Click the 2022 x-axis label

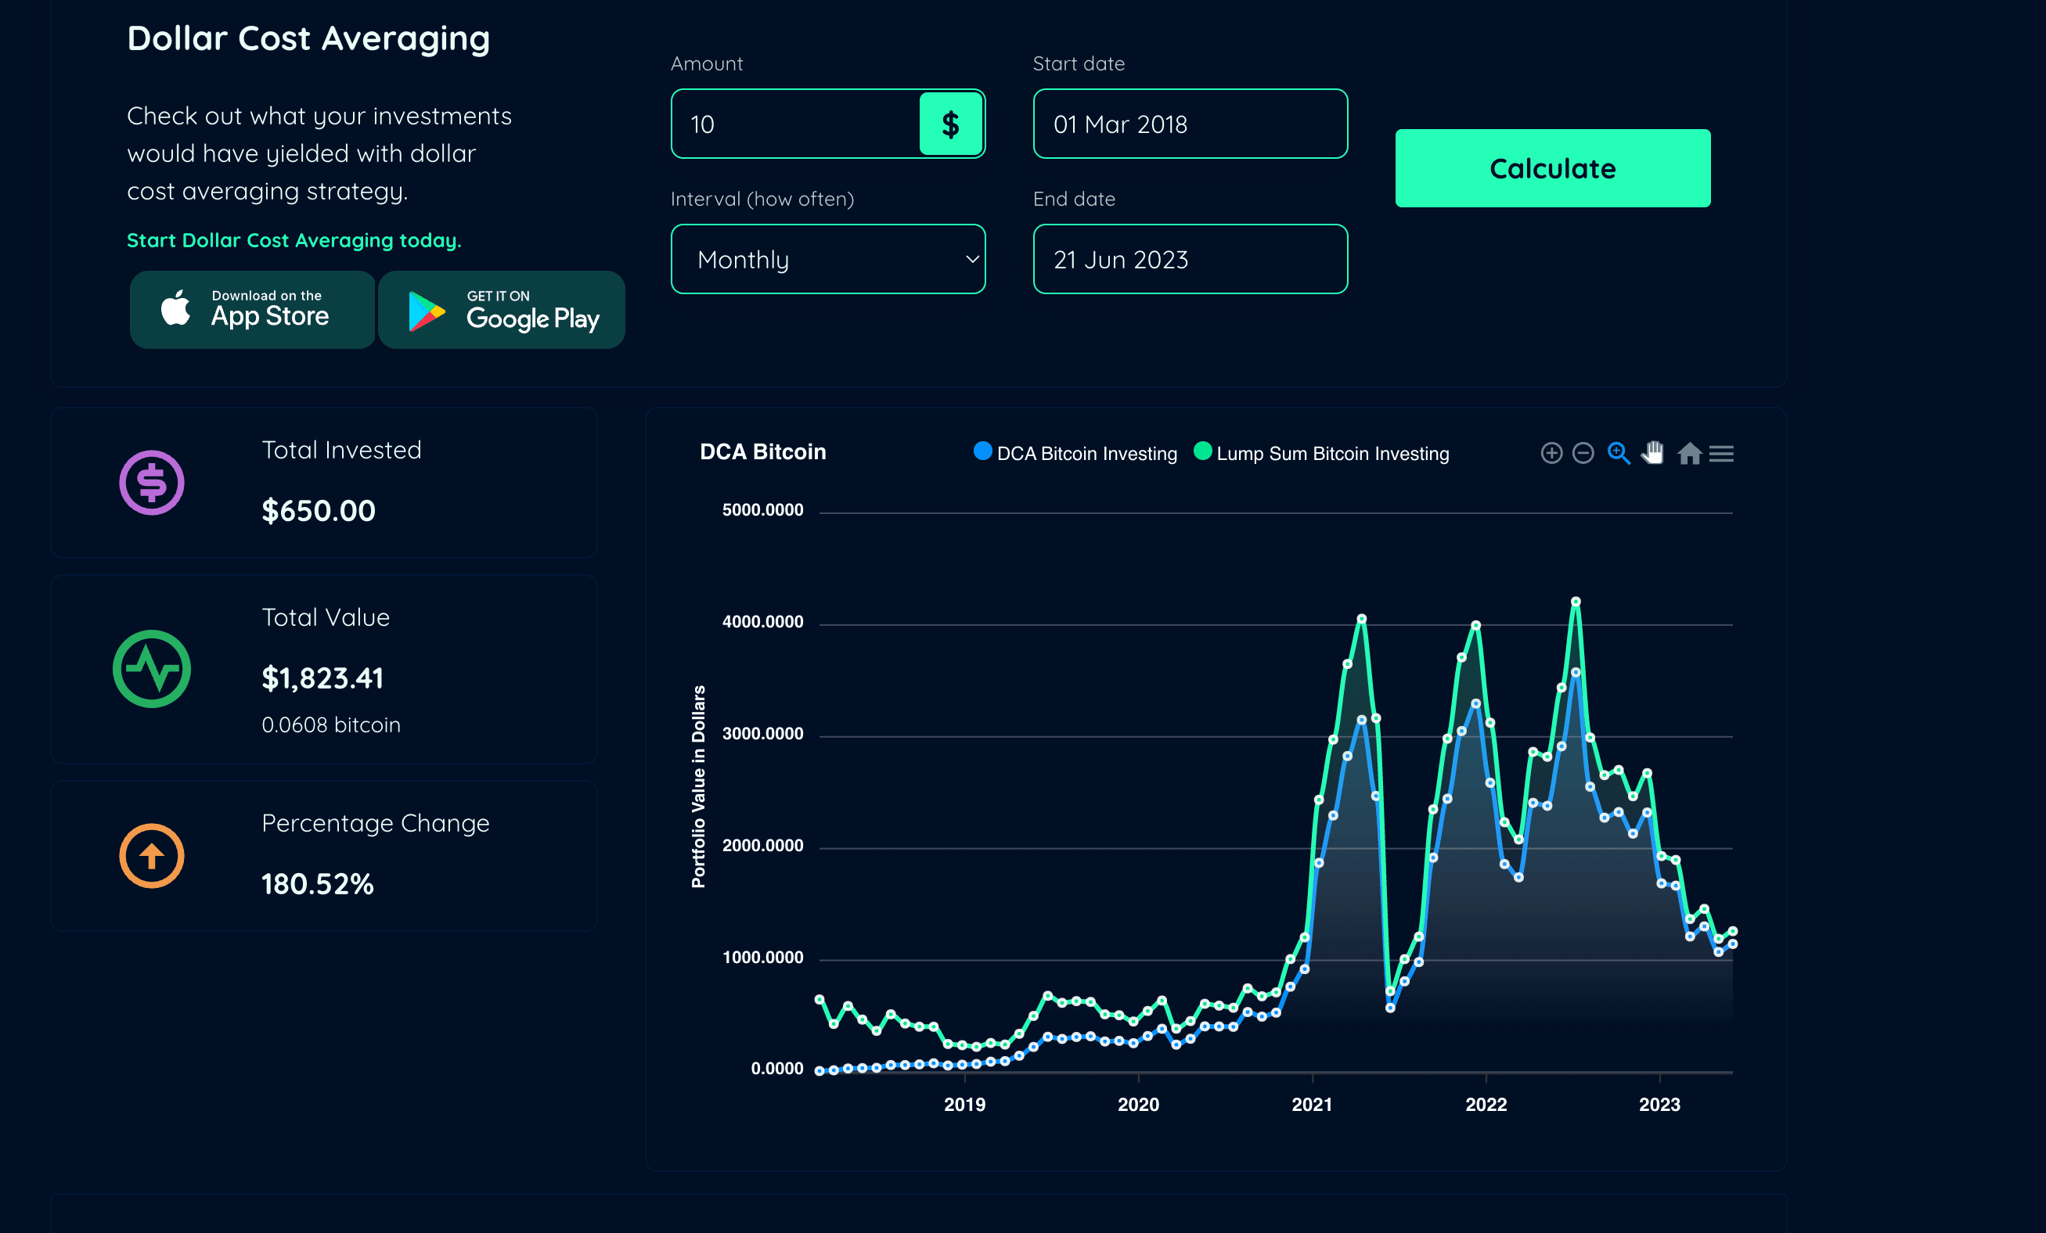(x=1486, y=1105)
